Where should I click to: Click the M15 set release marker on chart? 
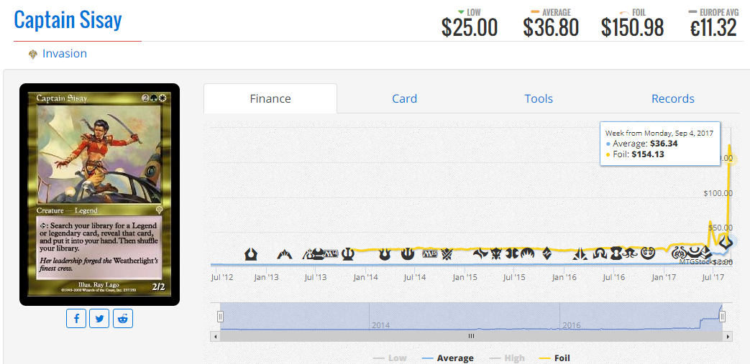(x=430, y=253)
